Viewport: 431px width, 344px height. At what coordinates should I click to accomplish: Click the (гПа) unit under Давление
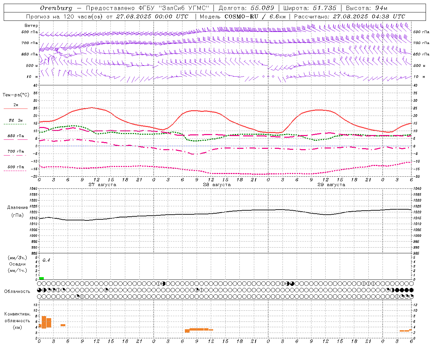[18, 215]
